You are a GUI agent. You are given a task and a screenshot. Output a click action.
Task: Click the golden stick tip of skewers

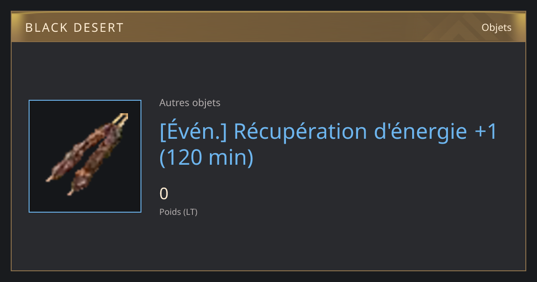pos(122,117)
